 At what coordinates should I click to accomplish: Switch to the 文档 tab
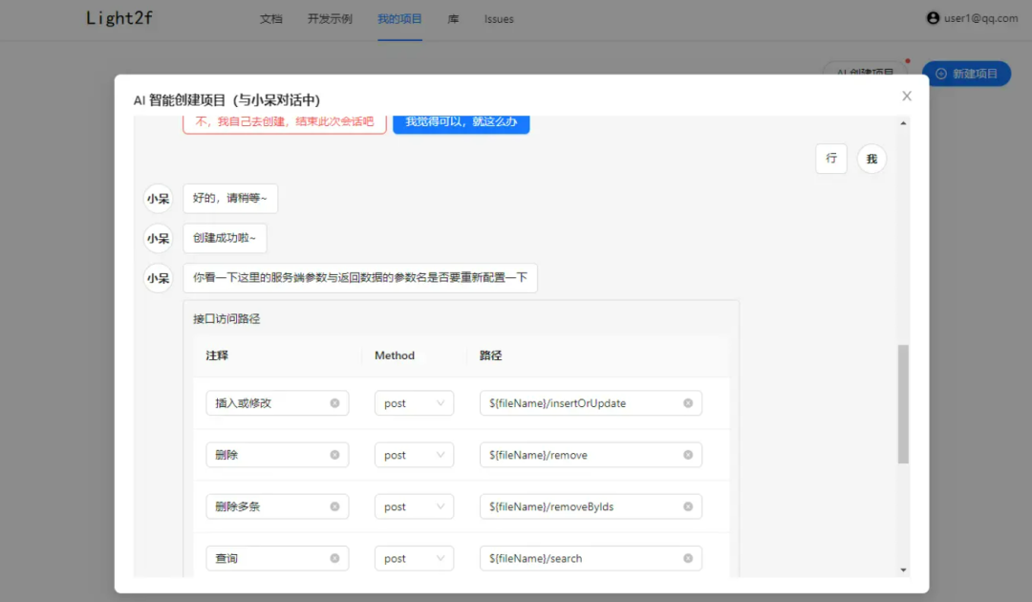pos(270,18)
